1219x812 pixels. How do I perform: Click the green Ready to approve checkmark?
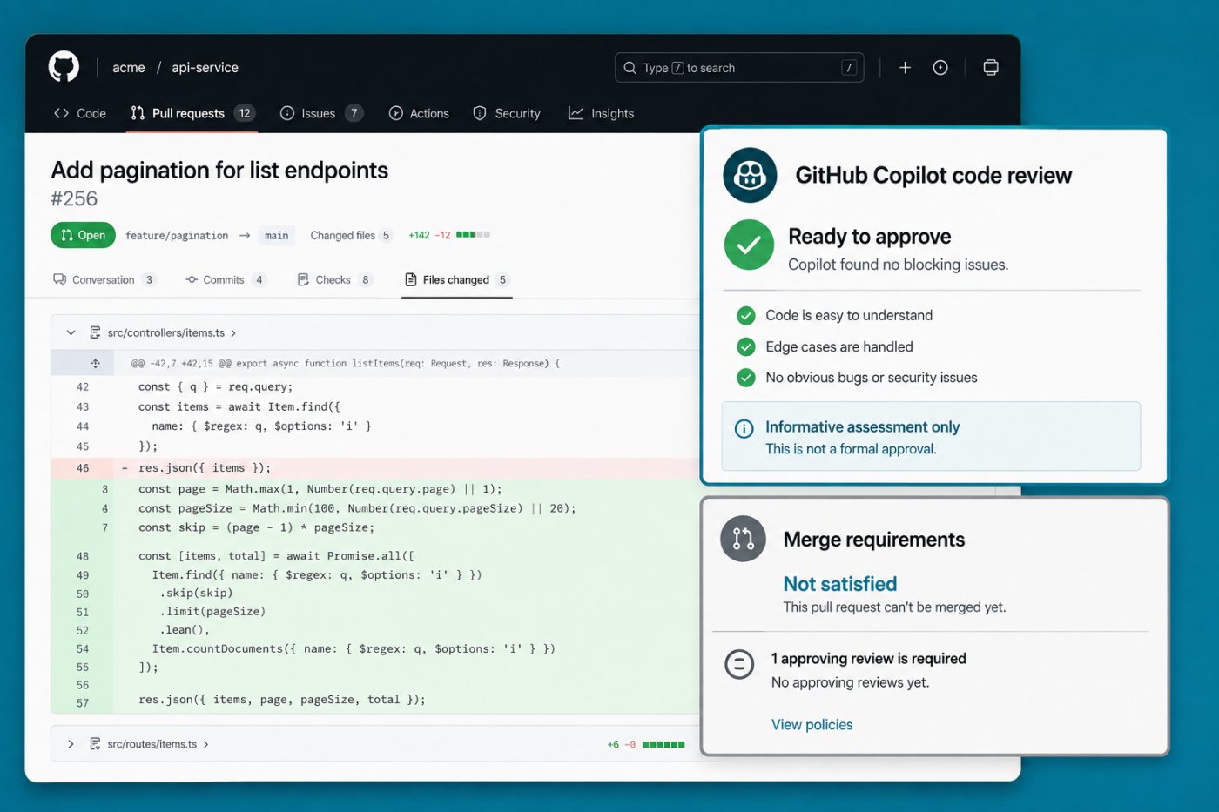[749, 245]
